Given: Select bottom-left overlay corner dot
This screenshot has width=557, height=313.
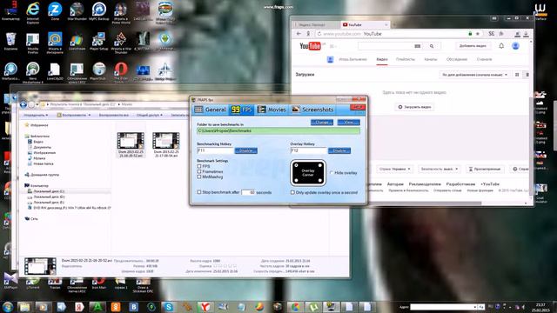Looking at the screenshot, I should coord(296,181).
